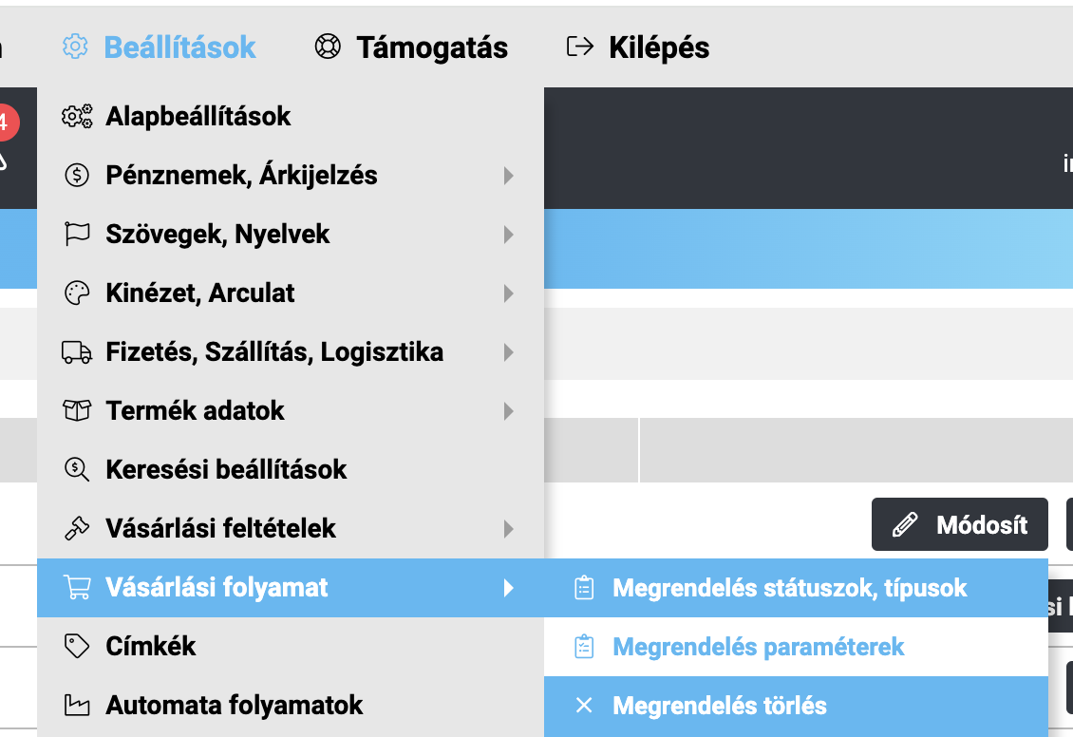Click the gear icon beside Beállítások
The height and width of the screenshot is (737, 1073).
pos(75,47)
